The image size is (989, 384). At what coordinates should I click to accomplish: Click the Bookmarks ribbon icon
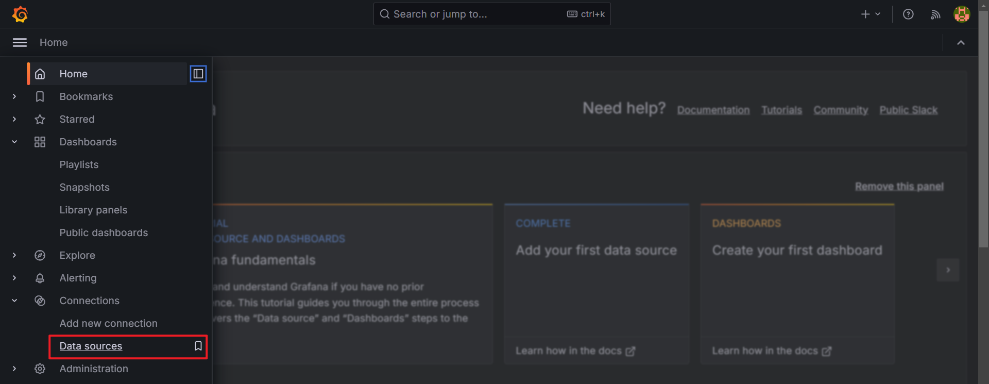pyautogui.click(x=40, y=96)
